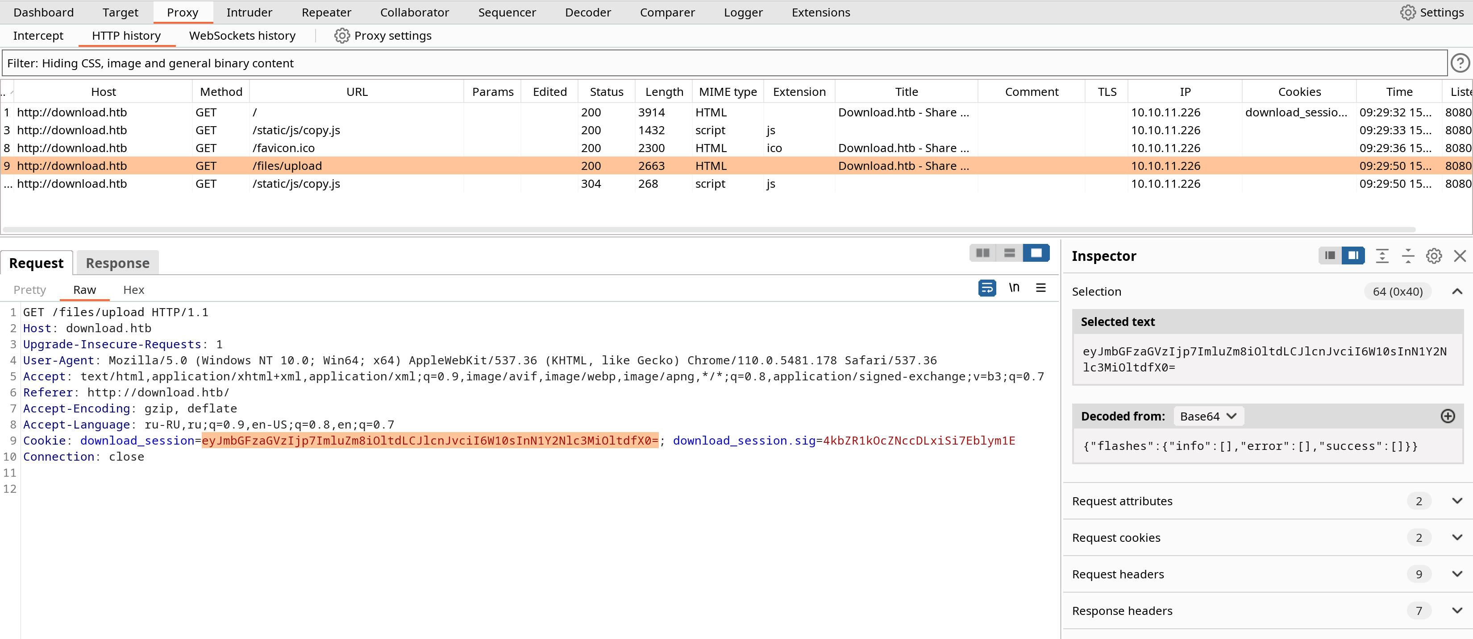Screen dimensions: 1473x639
Task: Sort history by Method column
Action: point(221,92)
